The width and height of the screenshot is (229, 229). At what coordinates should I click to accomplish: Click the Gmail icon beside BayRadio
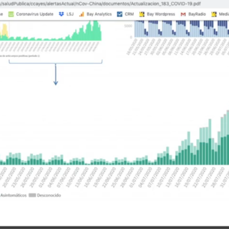(x=183, y=14)
